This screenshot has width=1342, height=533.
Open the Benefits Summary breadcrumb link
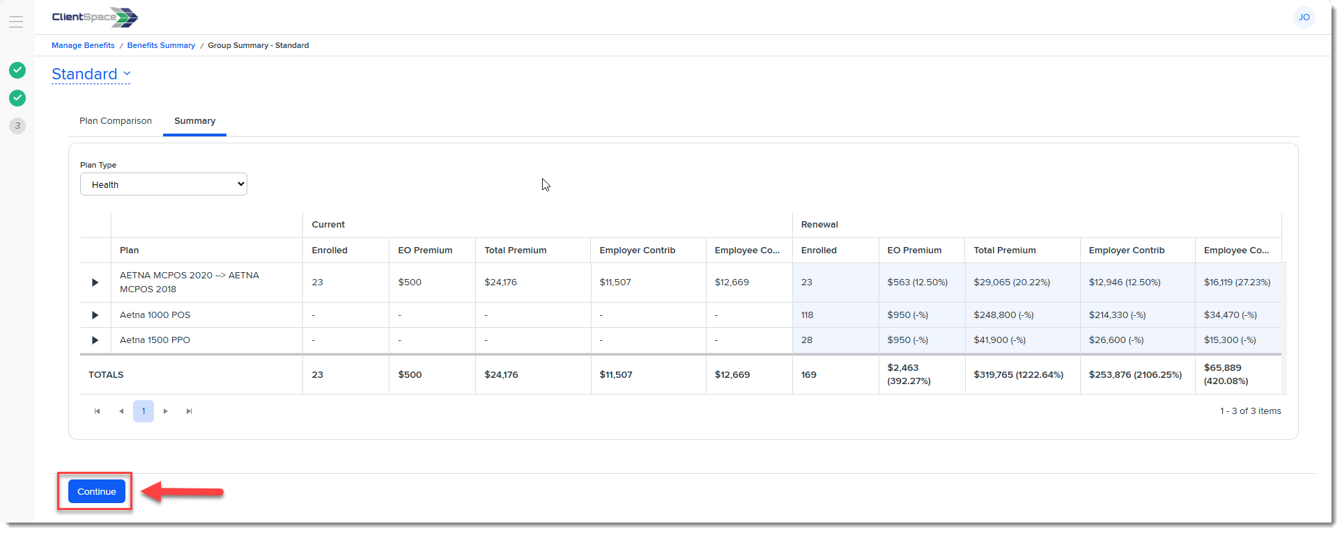click(x=161, y=45)
